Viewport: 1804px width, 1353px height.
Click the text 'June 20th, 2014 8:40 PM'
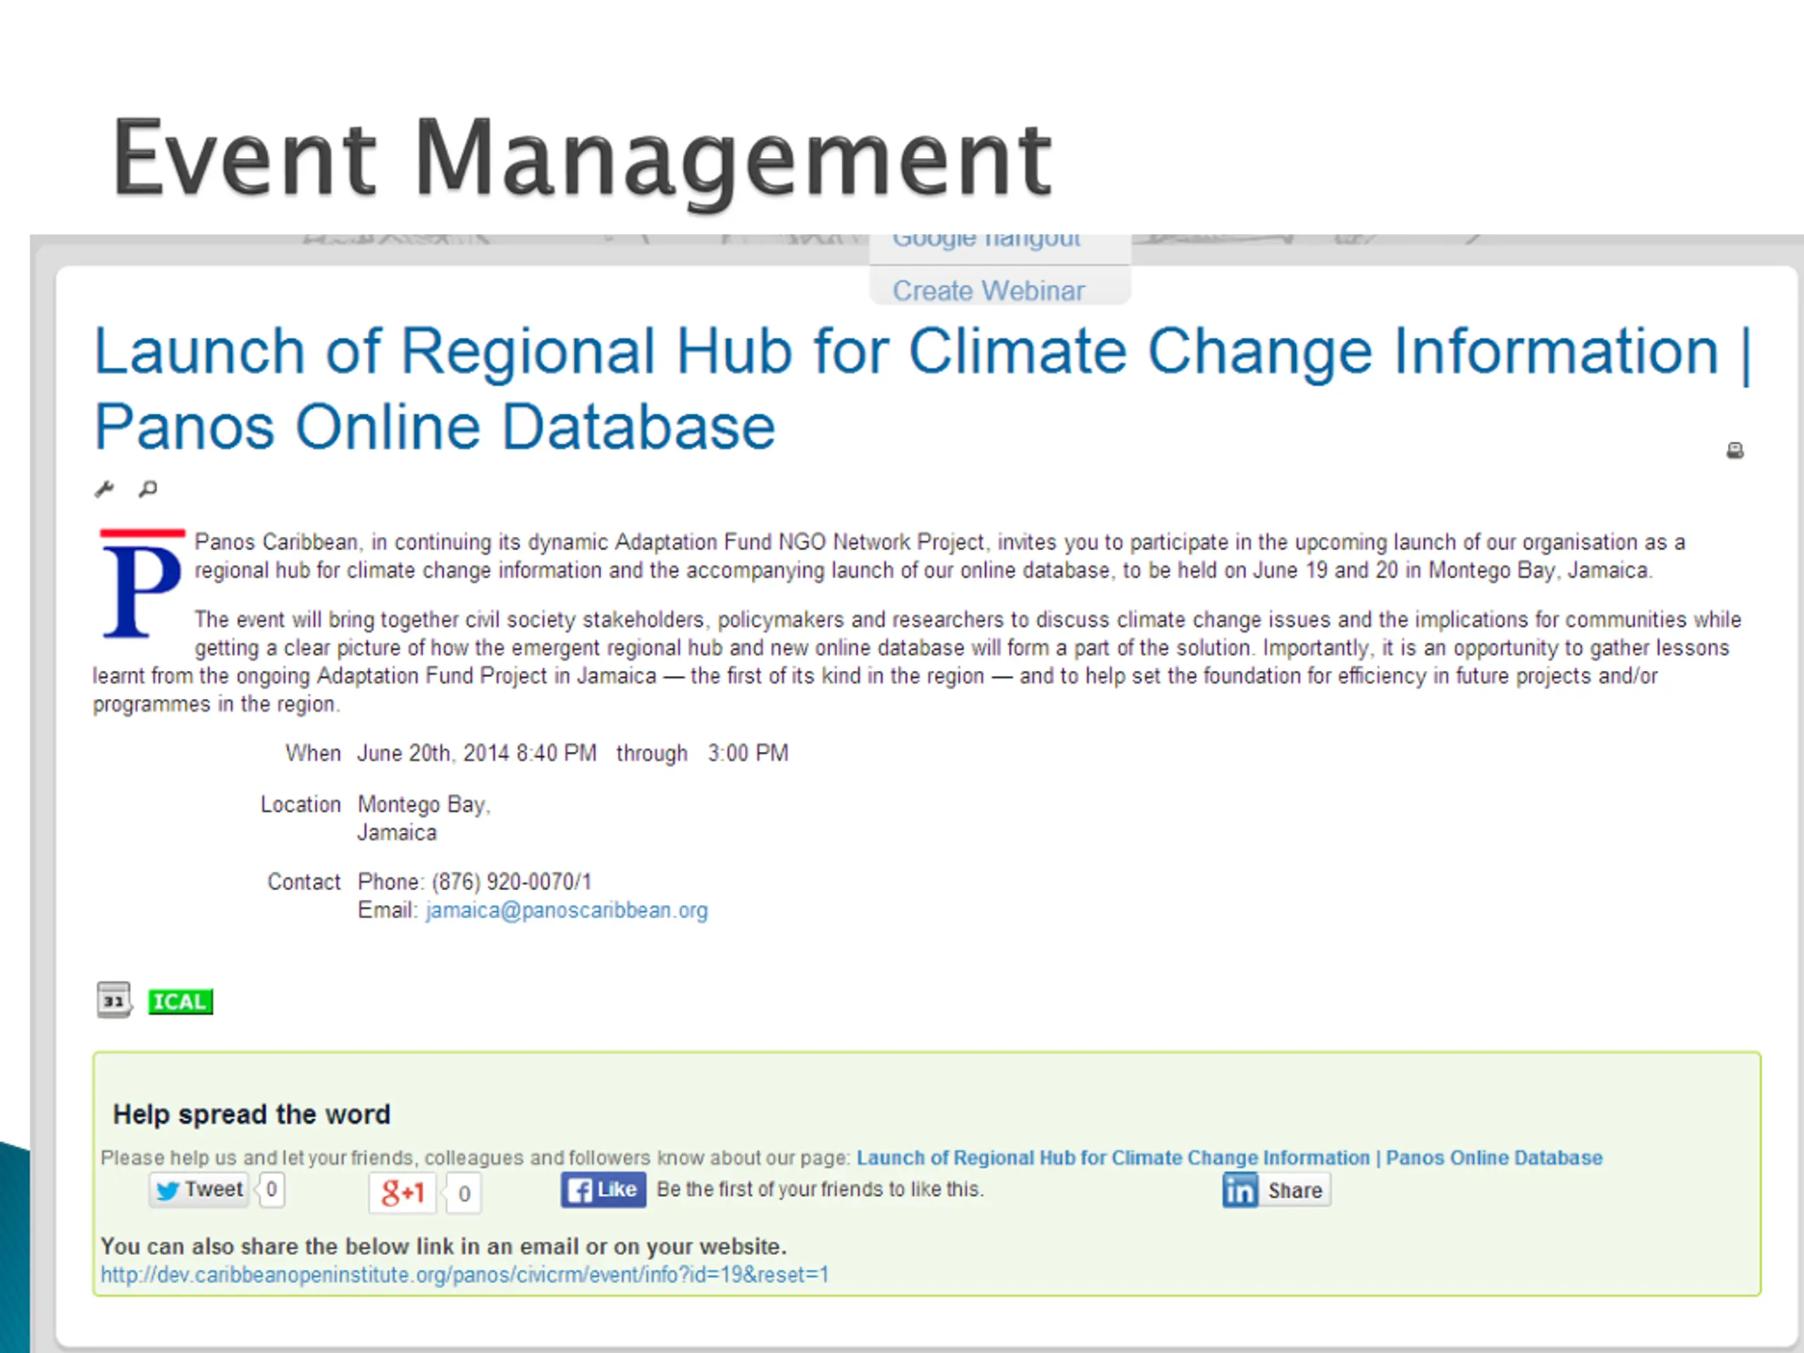(477, 753)
